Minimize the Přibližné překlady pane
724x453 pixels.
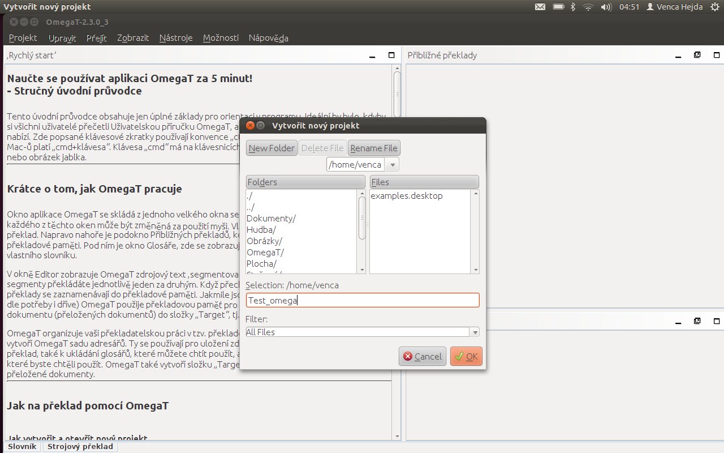coord(678,55)
